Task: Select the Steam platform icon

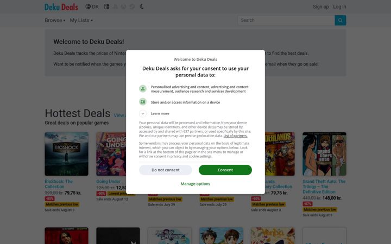Action: click(x=132, y=7)
